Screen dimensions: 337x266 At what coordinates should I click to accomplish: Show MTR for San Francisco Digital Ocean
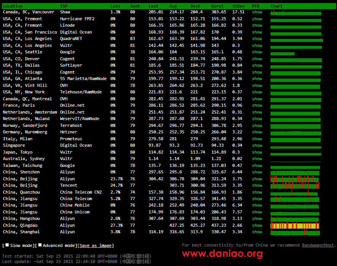pos(257,32)
